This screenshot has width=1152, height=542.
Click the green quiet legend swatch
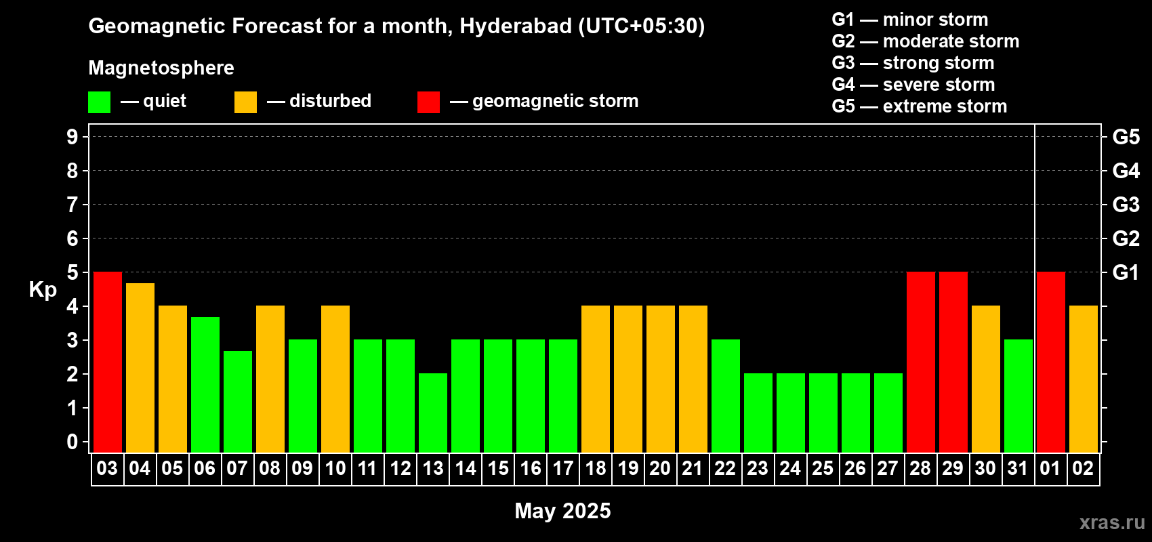tap(99, 102)
